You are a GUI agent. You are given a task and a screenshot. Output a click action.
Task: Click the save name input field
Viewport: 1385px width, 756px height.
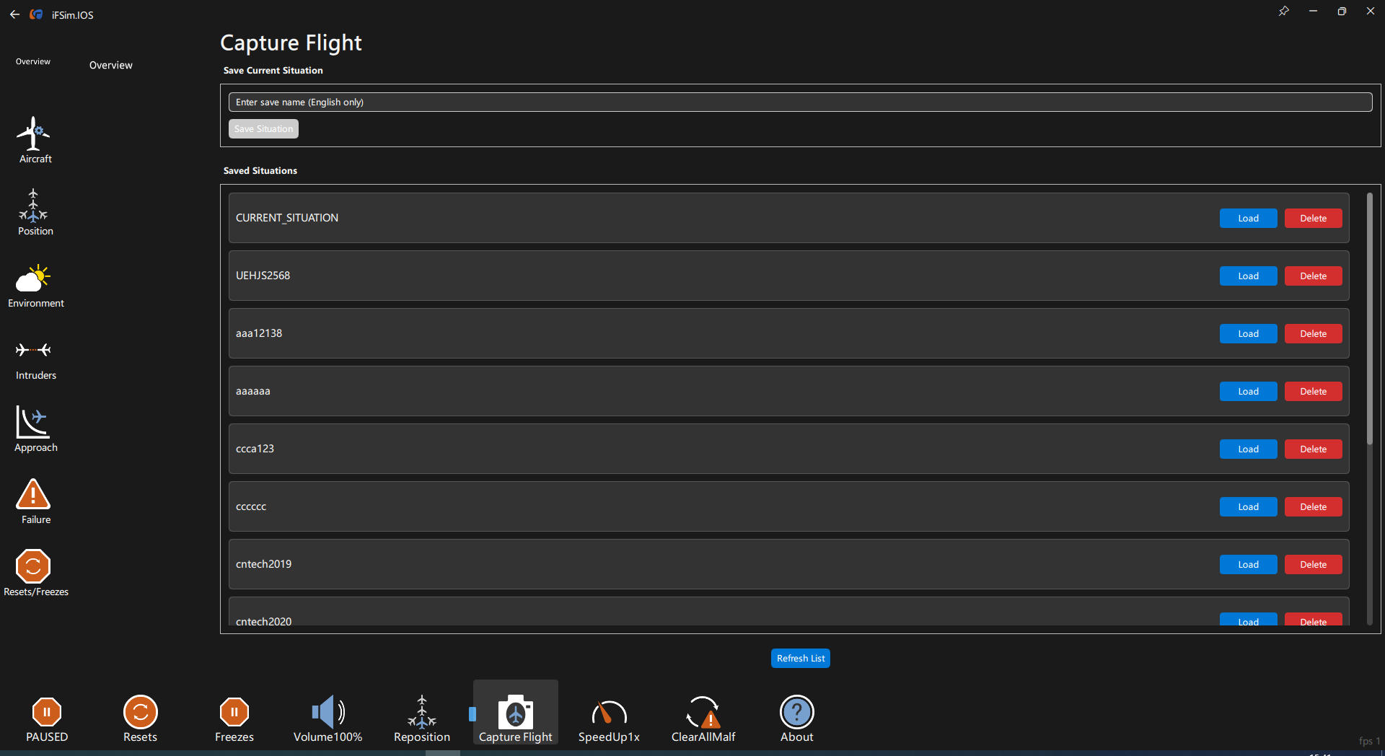799,102
